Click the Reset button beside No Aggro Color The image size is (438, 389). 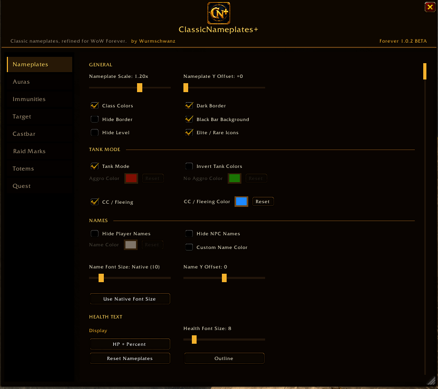coord(256,178)
